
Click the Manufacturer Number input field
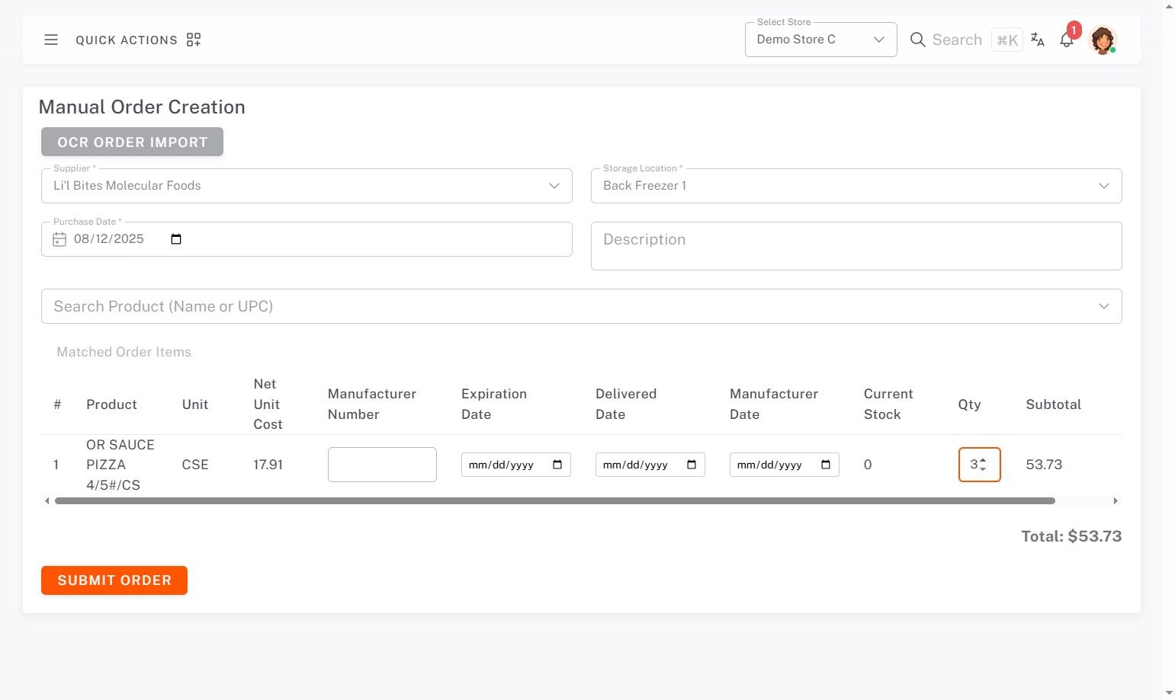click(382, 465)
